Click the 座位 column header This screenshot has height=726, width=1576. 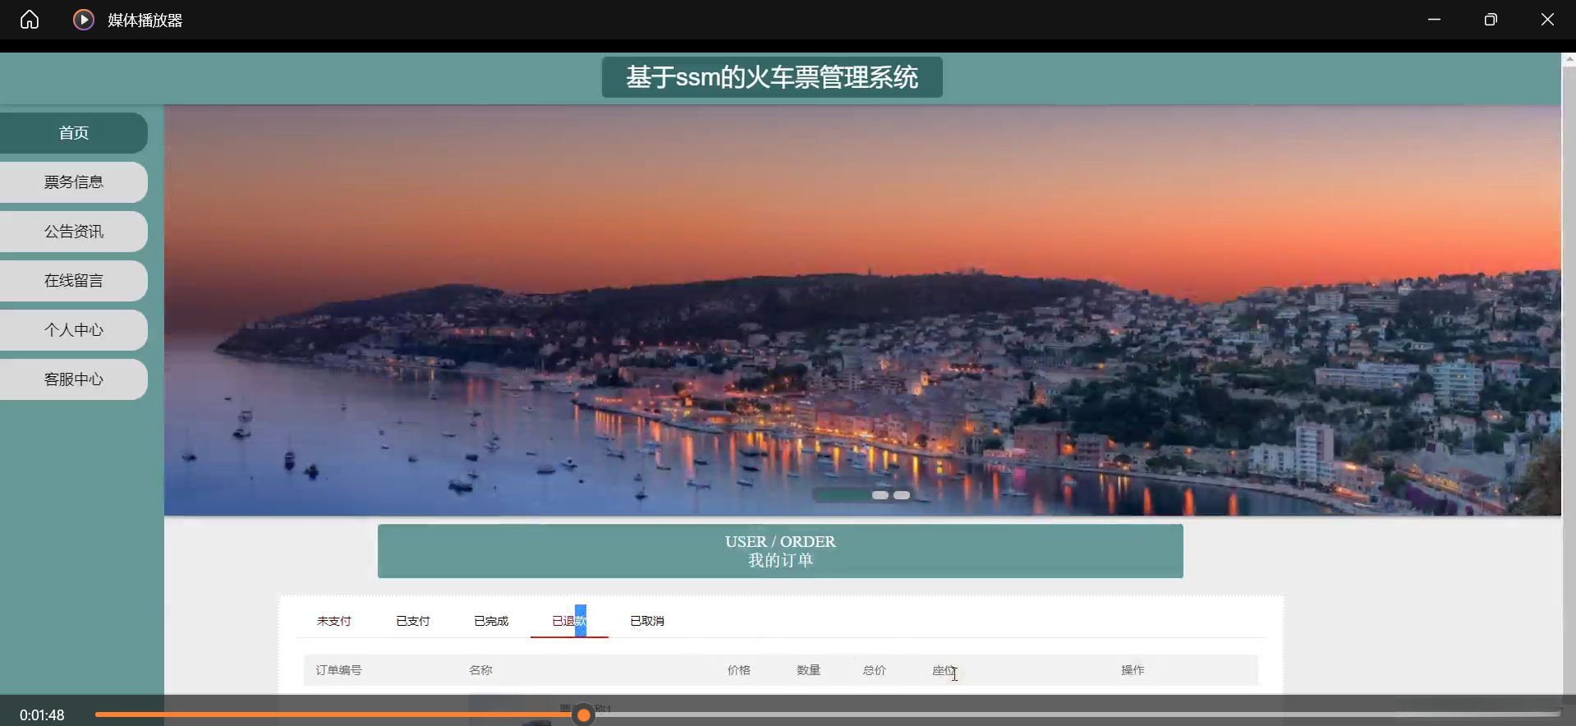(944, 670)
